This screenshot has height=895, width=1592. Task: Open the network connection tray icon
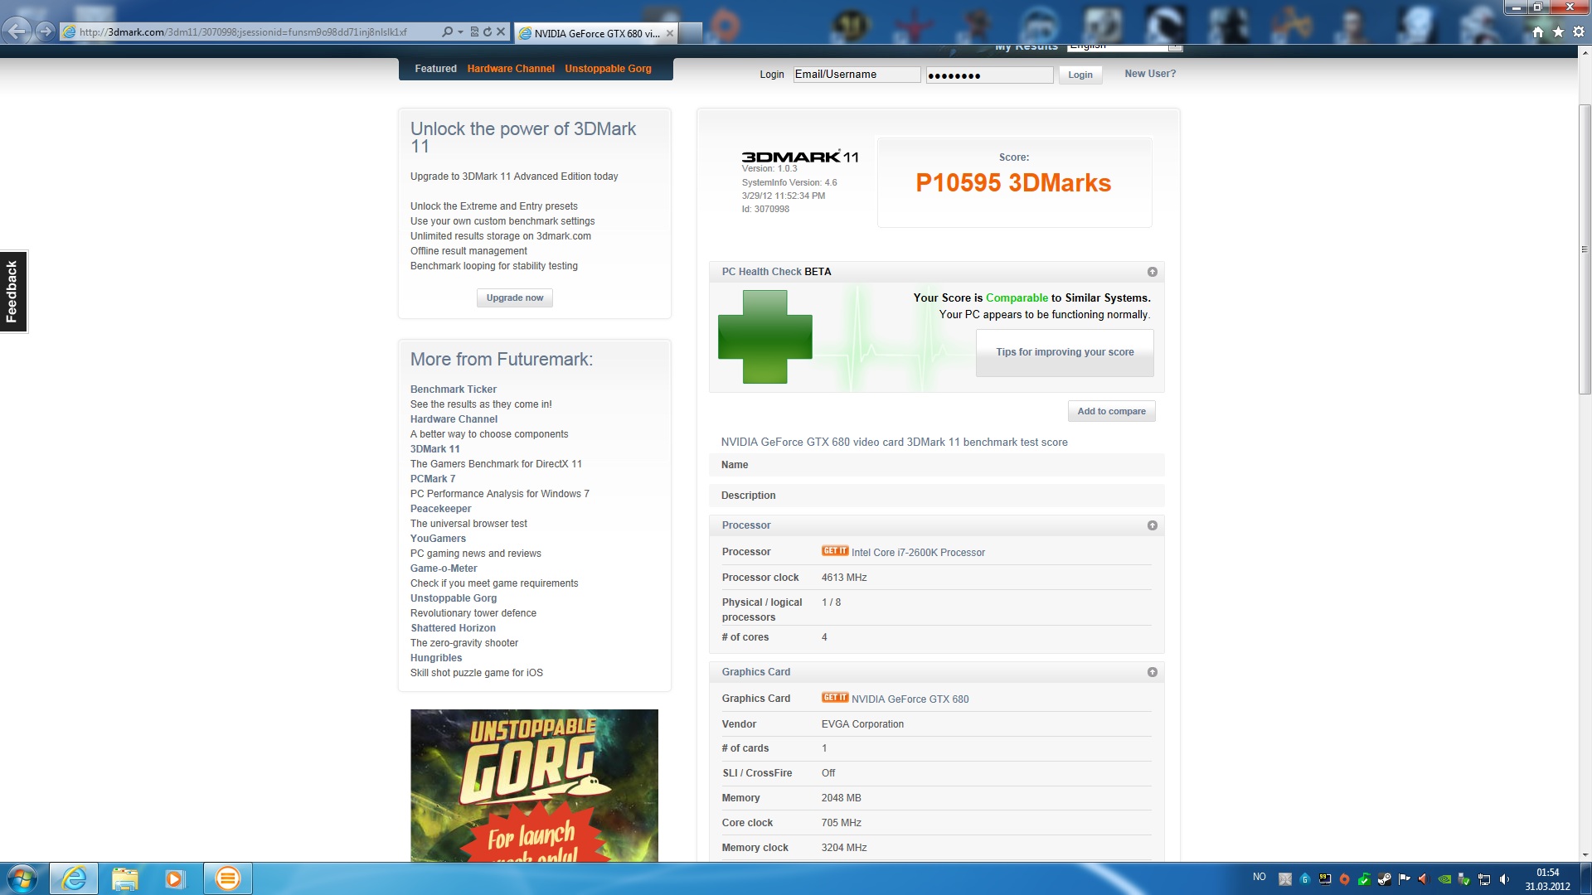(x=1484, y=879)
